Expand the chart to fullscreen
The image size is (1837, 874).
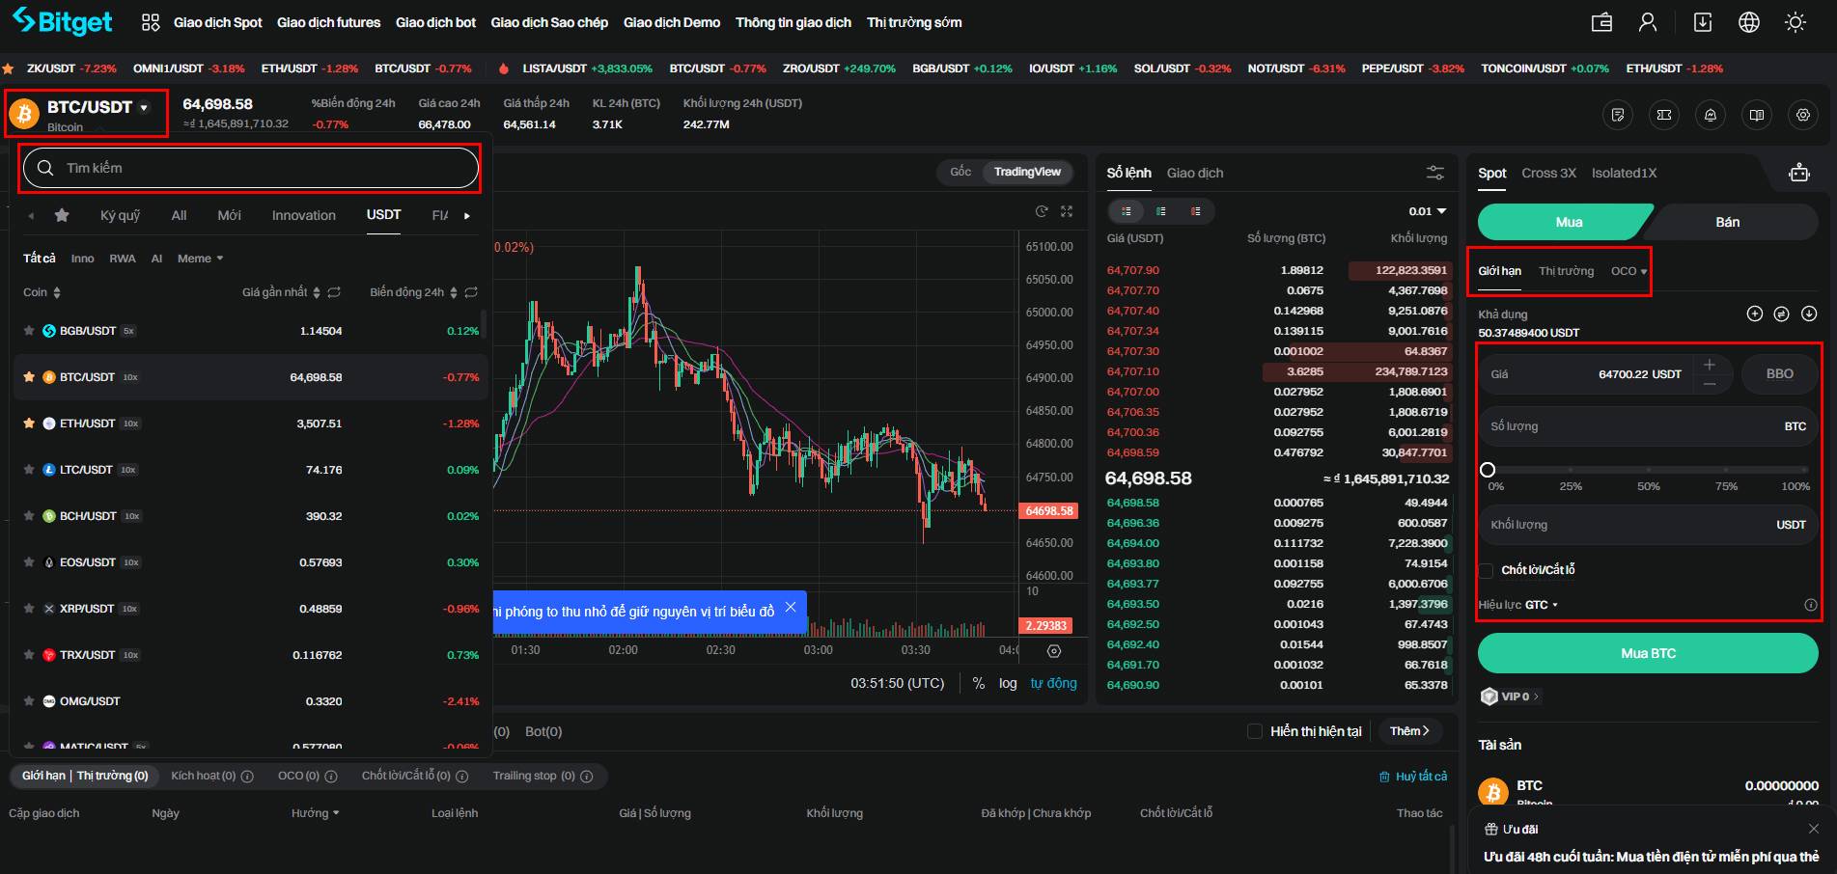1067,211
